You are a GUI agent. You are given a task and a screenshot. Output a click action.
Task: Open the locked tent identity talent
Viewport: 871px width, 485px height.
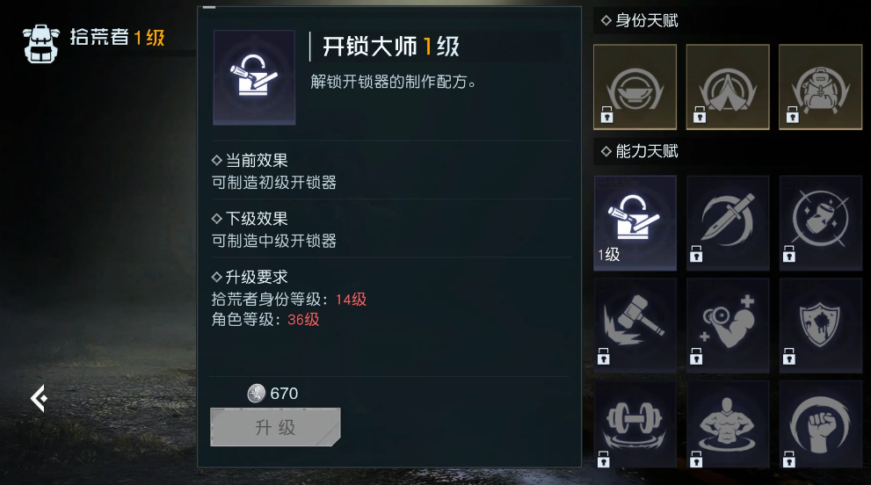click(728, 87)
